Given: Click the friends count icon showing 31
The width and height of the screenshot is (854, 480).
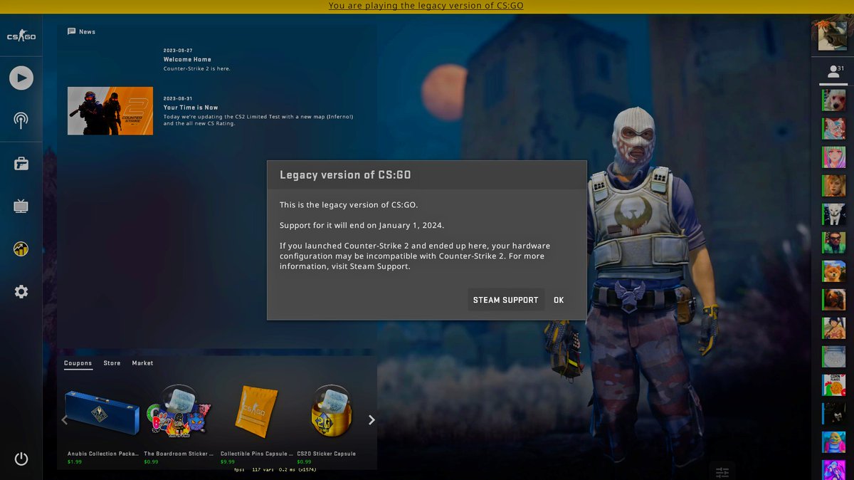Looking at the screenshot, I should pyautogui.click(x=835, y=72).
